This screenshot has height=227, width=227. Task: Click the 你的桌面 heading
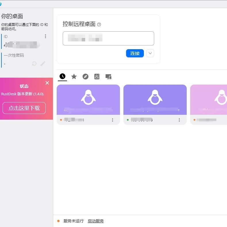coord(12,16)
